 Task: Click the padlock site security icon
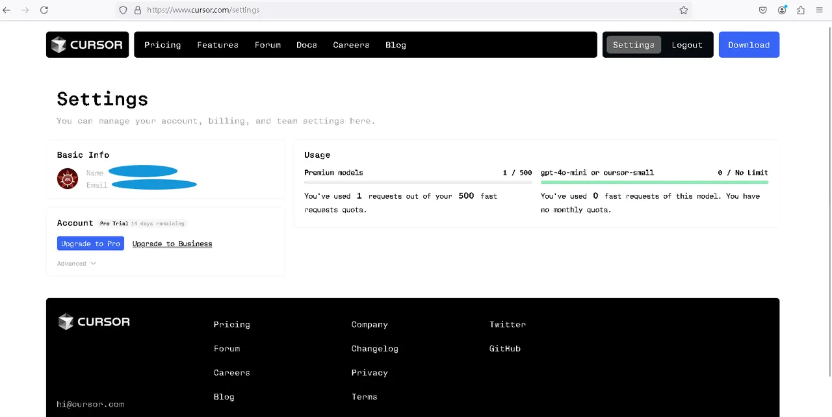click(137, 10)
